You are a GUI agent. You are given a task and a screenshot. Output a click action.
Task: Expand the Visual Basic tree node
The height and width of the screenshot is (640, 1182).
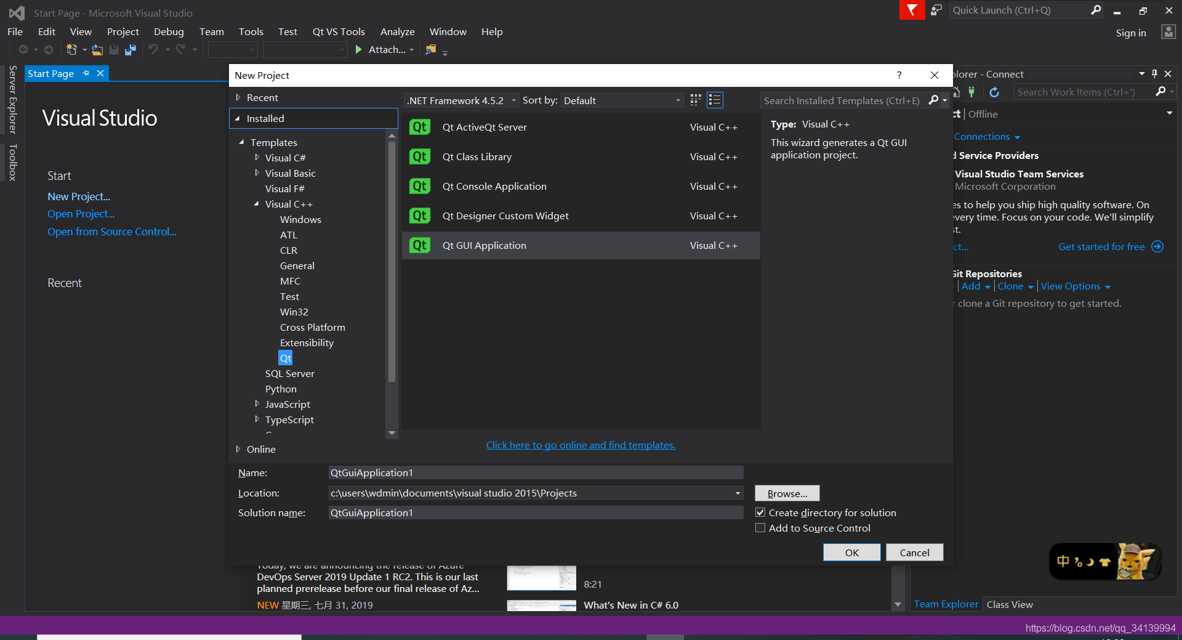pyautogui.click(x=257, y=173)
